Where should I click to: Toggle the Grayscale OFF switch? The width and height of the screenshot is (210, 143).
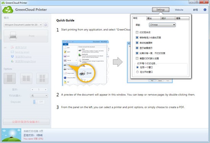click(39, 102)
